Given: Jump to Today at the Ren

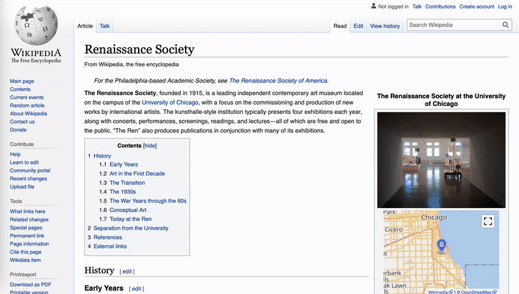Looking at the screenshot, I should [x=130, y=219].
